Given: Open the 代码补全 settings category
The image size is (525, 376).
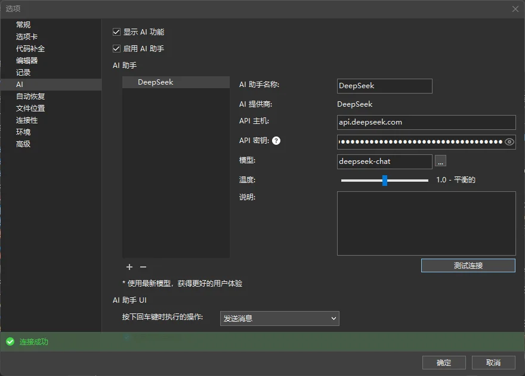Looking at the screenshot, I should point(51,49).
